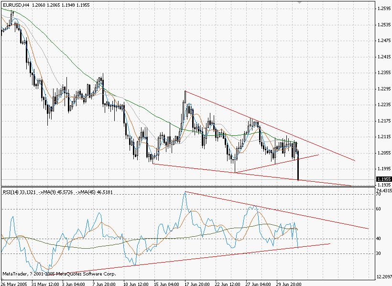Select the 1.2595 price scale value
The width and height of the screenshot is (392, 286).
coord(384,9)
